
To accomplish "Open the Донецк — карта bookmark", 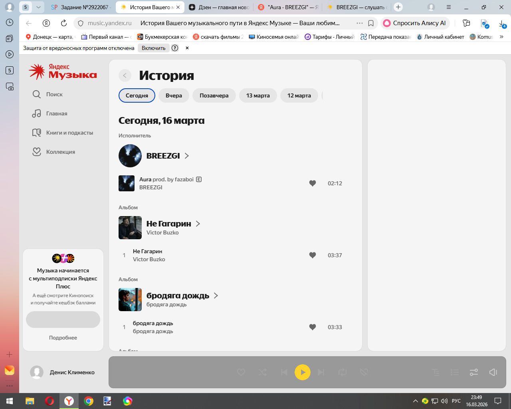I will coord(50,37).
